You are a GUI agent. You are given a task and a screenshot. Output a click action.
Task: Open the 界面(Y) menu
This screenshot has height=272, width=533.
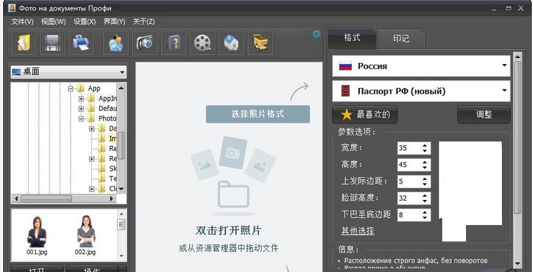click(115, 21)
